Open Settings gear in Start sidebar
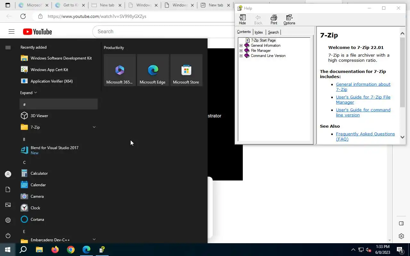The image size is (410, 256). 8,220
